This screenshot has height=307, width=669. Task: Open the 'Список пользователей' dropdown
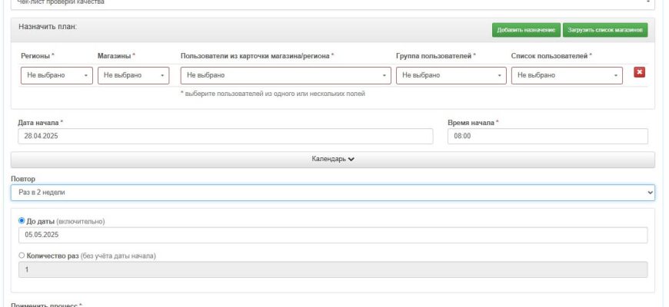point(566,75)
